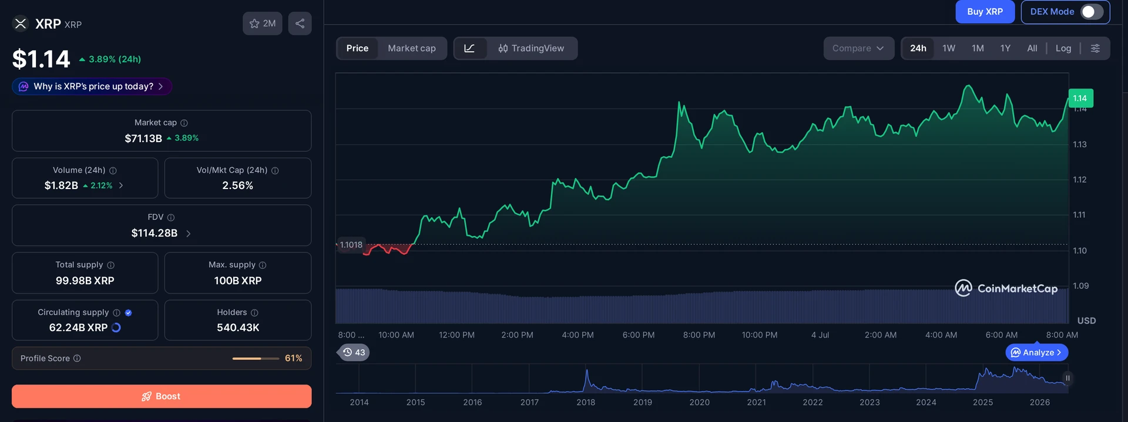Select the 1W timeframe
The height and width of the screenshot is (422, 1128).
click(949, 48)
